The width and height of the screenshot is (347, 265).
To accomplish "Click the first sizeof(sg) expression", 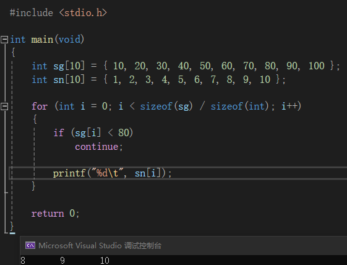I will point(166,106).
